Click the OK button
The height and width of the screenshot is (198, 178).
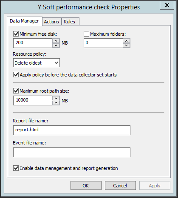(86, 186)
